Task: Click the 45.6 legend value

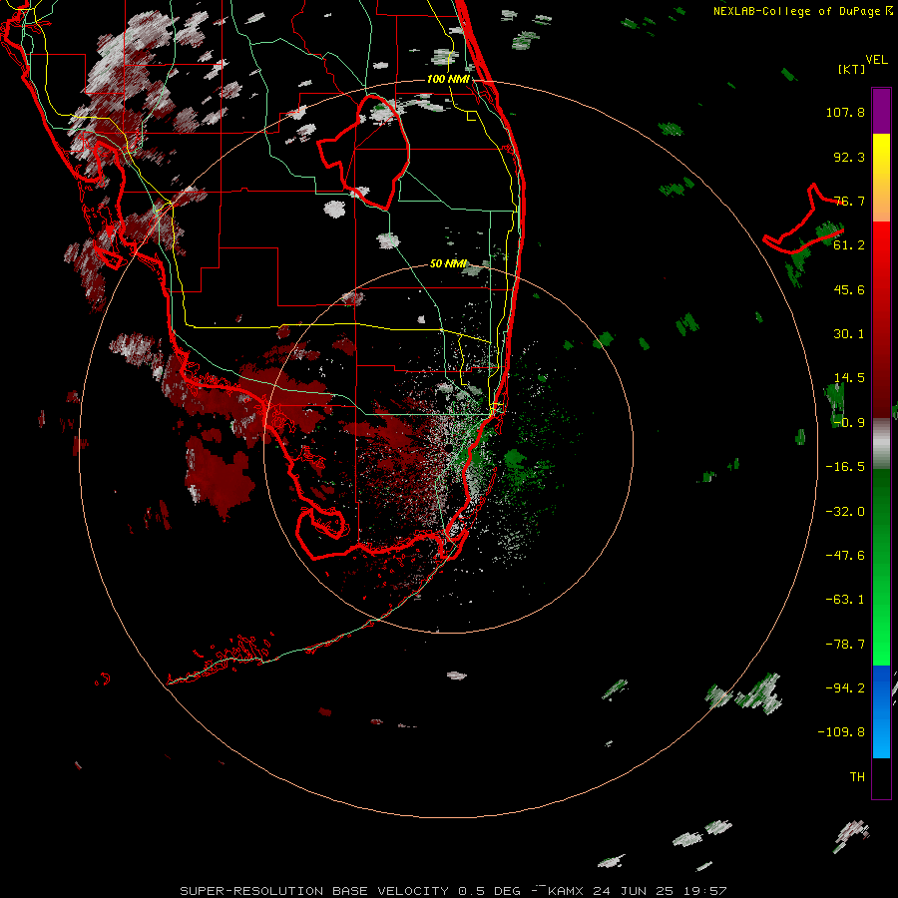Action: (849, 289)
